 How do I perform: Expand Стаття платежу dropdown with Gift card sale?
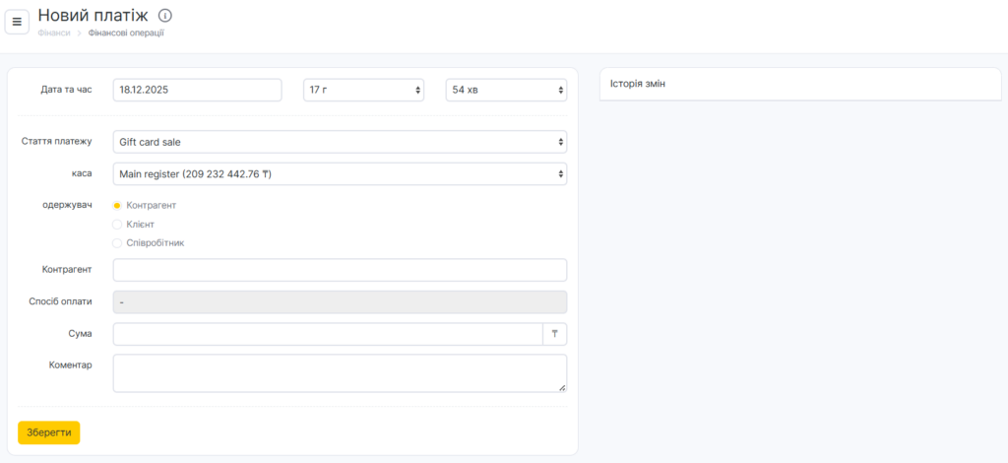(340, 142)
